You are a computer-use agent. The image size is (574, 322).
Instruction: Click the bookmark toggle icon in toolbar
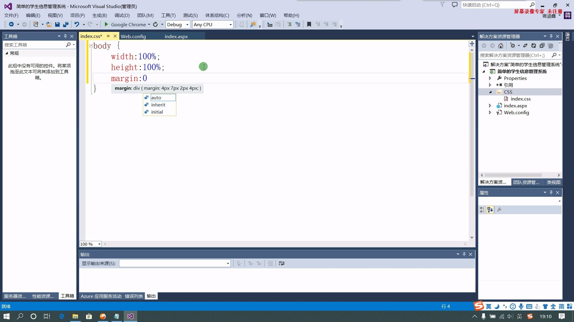click(x=309, y=24)
